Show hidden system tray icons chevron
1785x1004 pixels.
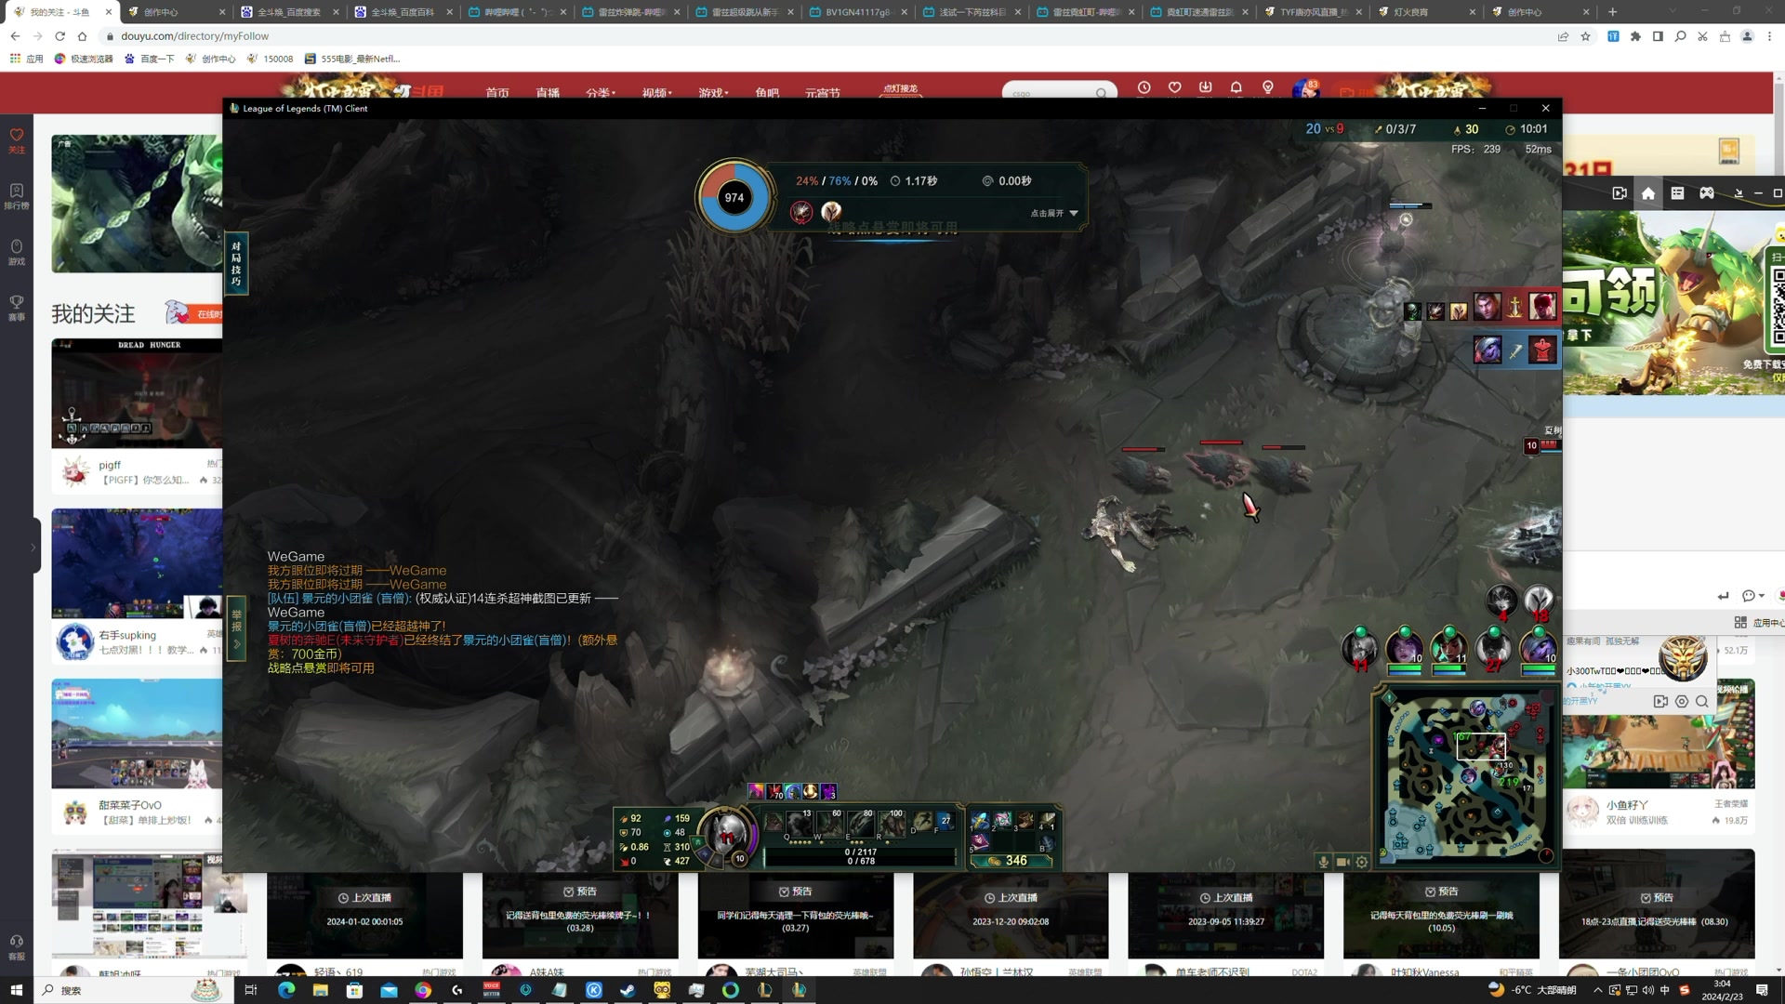point(1598,990)
